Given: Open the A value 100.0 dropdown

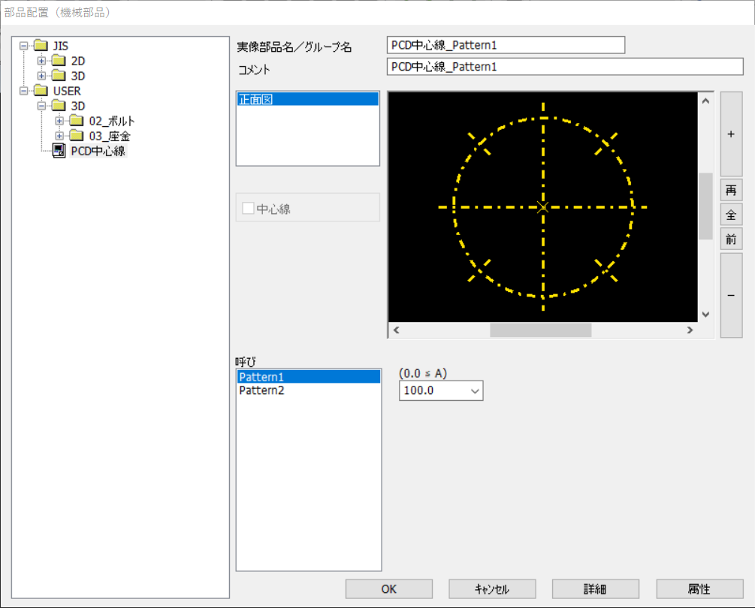Looking at the screenshot, I should (x=475, y=390).
